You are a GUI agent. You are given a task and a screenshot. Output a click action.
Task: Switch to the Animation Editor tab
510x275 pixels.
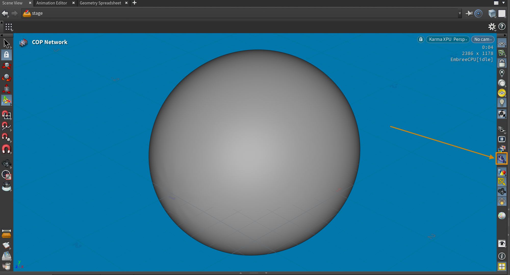point(52,3)
